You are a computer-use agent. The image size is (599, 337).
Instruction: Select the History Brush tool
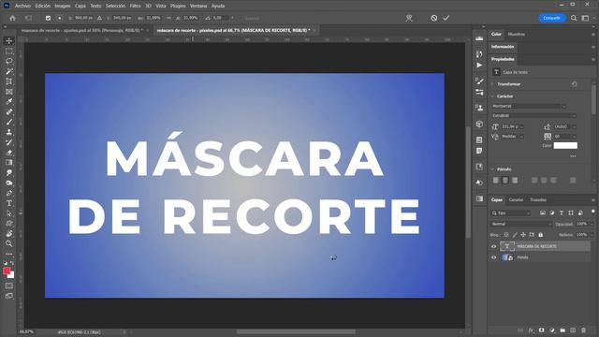coord(9,142)
